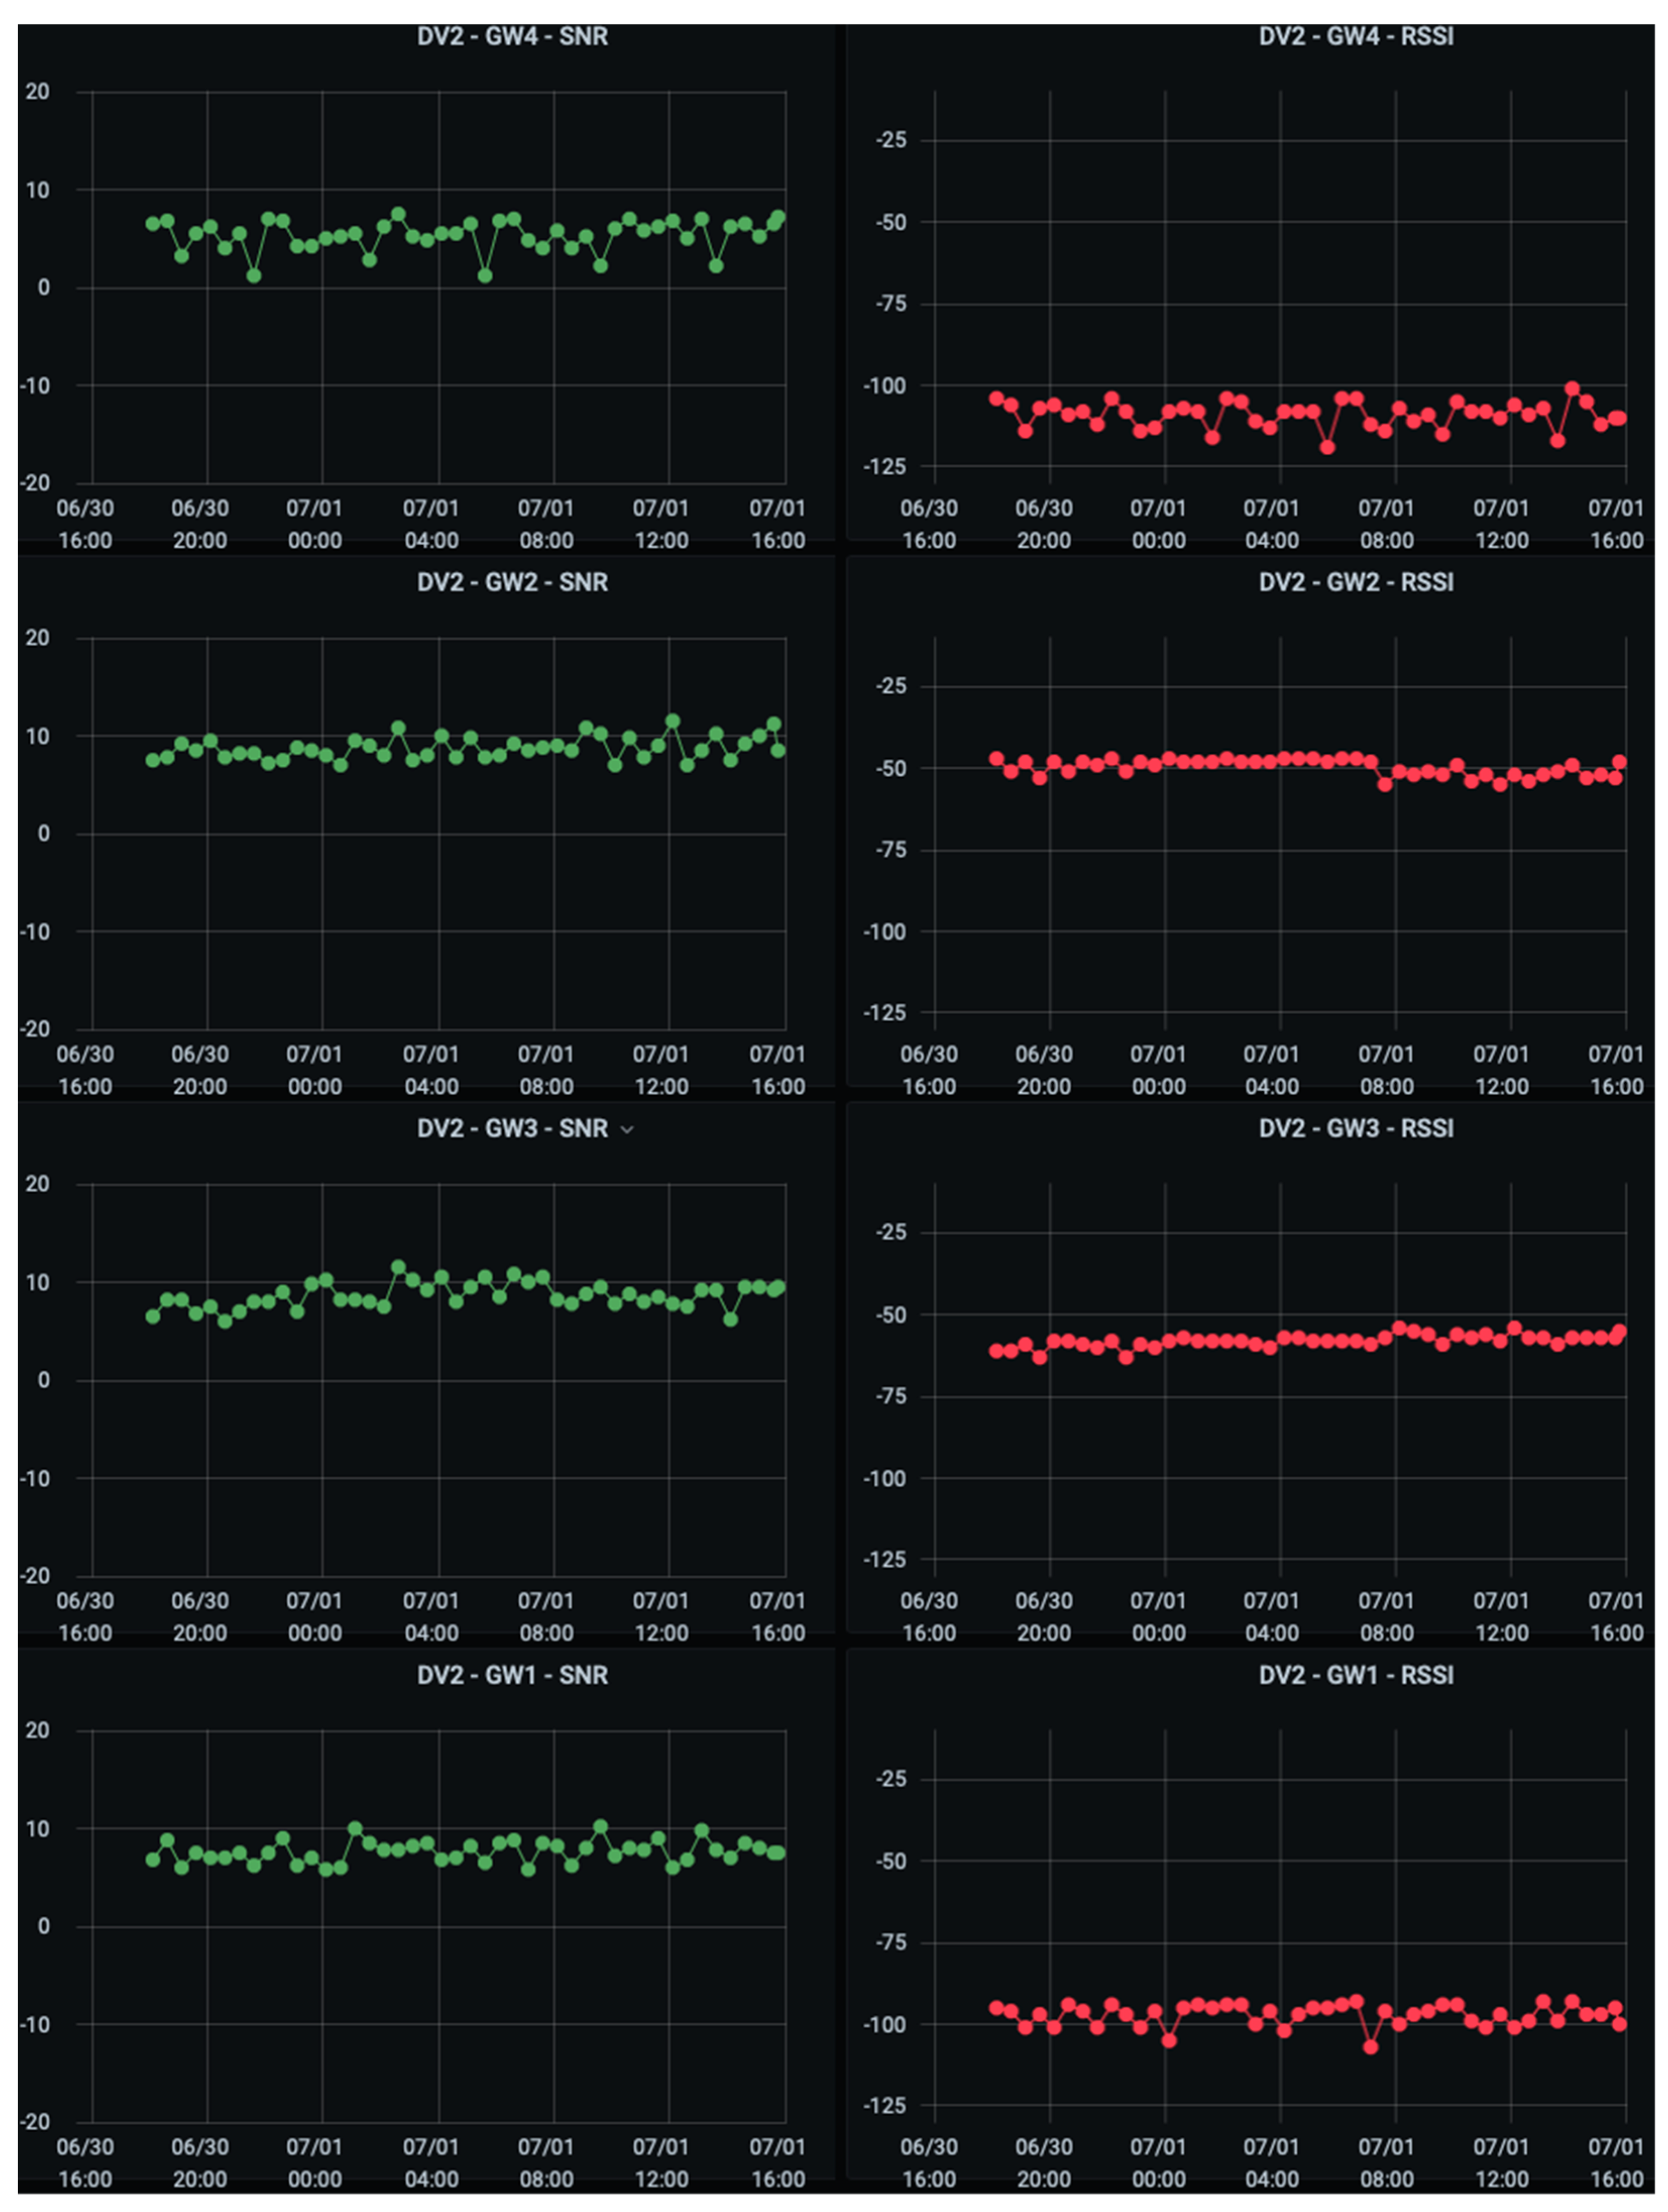Open the DV2 - GW4 - SNR panel title menu
This screenshot has height=2212, width=1668.
click(511, 37)
